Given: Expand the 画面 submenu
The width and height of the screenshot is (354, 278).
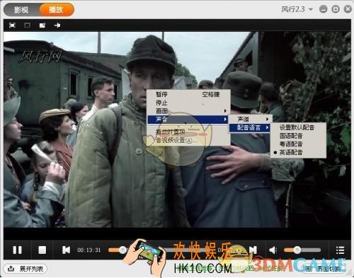Looking at the screenshot, I should pos(188,111).
